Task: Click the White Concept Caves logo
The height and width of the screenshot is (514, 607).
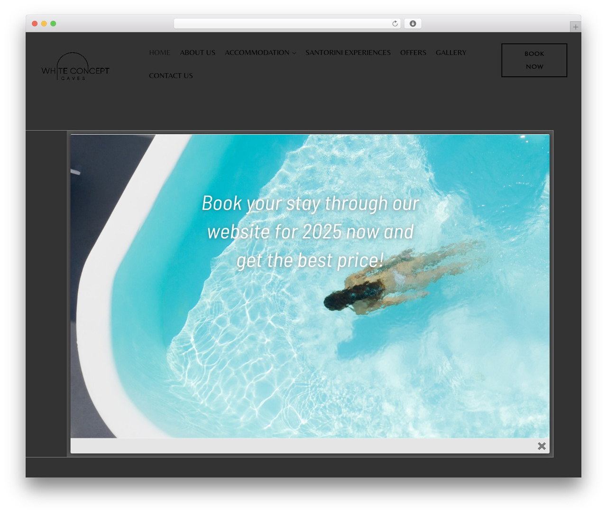Action: click(x=75, y=66)
